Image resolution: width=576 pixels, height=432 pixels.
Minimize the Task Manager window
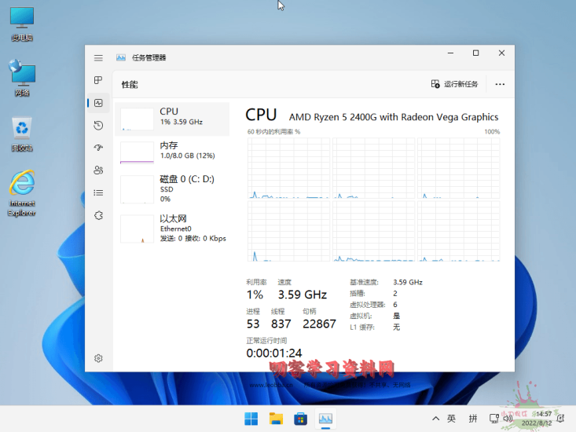click(x=450, y=53)
